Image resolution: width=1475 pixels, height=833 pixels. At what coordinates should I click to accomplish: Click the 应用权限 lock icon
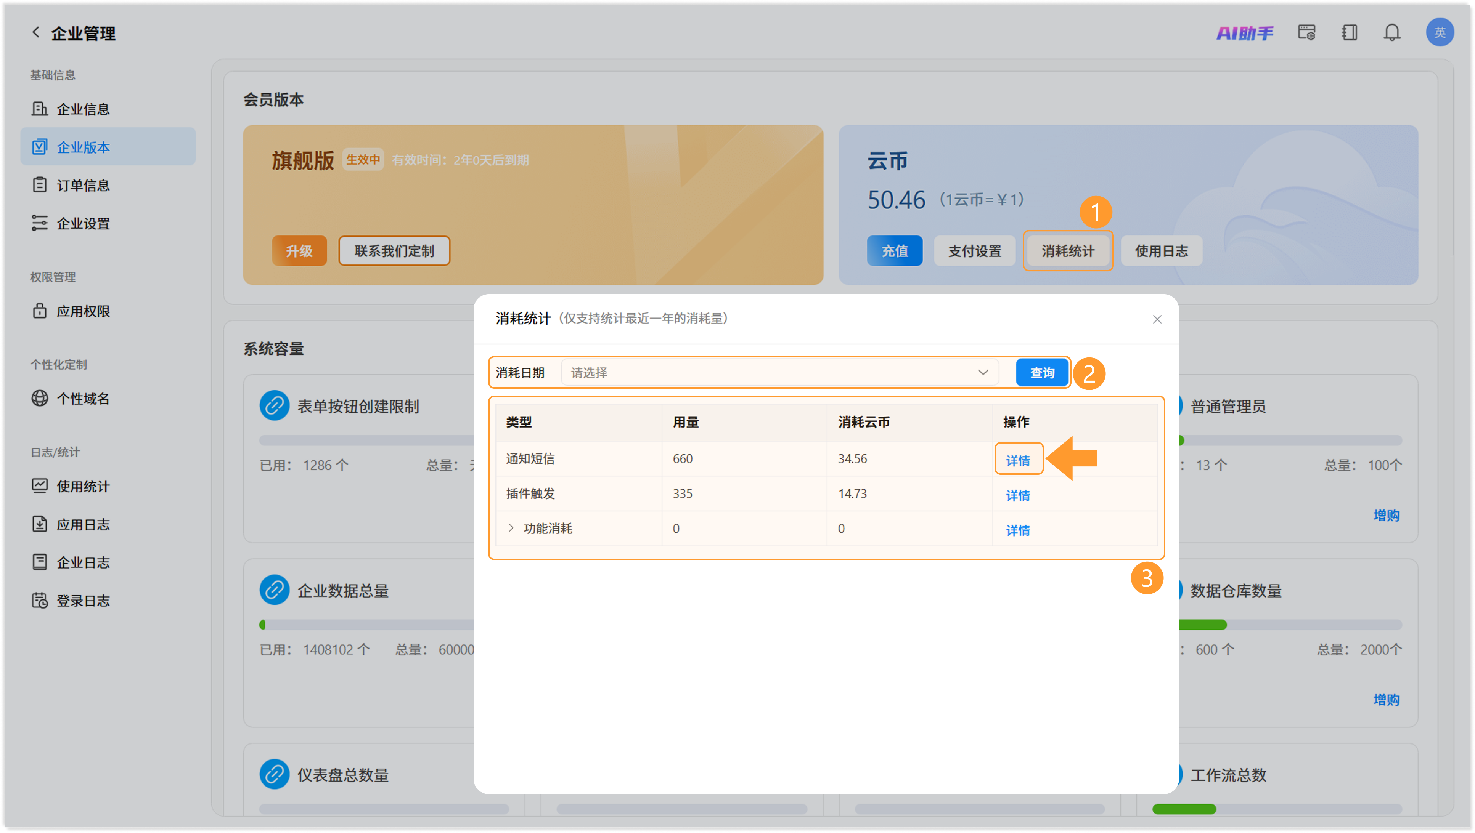(40, 311)
